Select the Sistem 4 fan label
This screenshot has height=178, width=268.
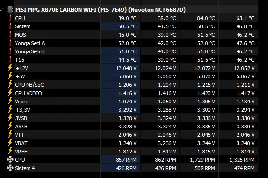point(25,169)
